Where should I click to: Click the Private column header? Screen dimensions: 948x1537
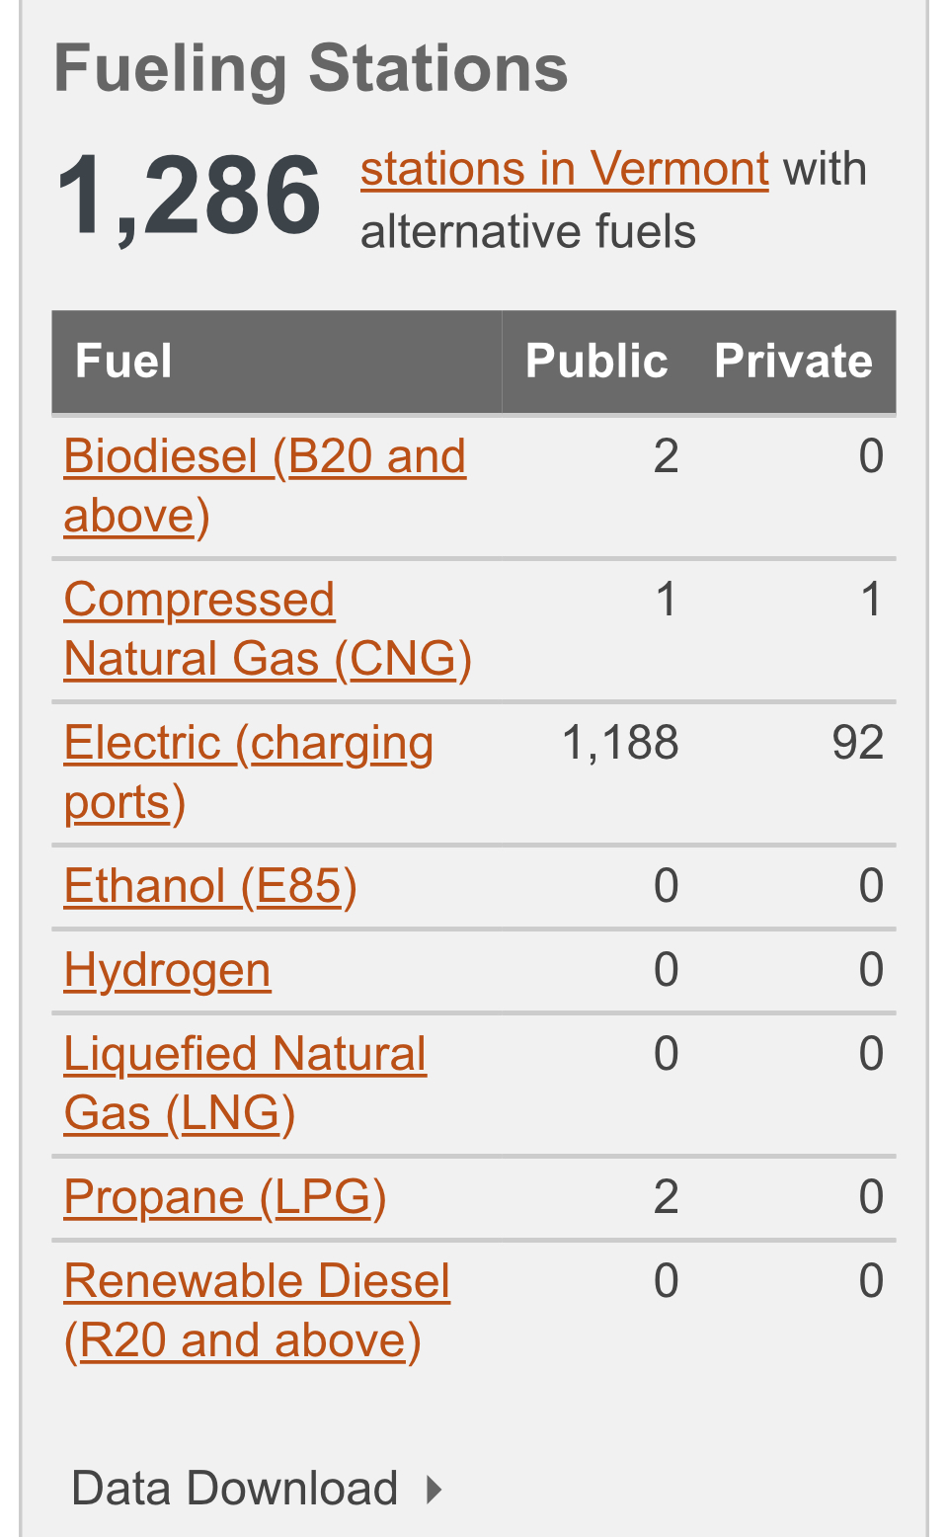tap(794, 361)
